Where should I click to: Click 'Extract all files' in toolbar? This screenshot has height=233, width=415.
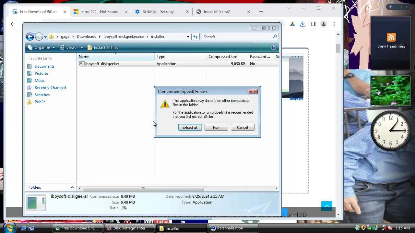[102, 48]
